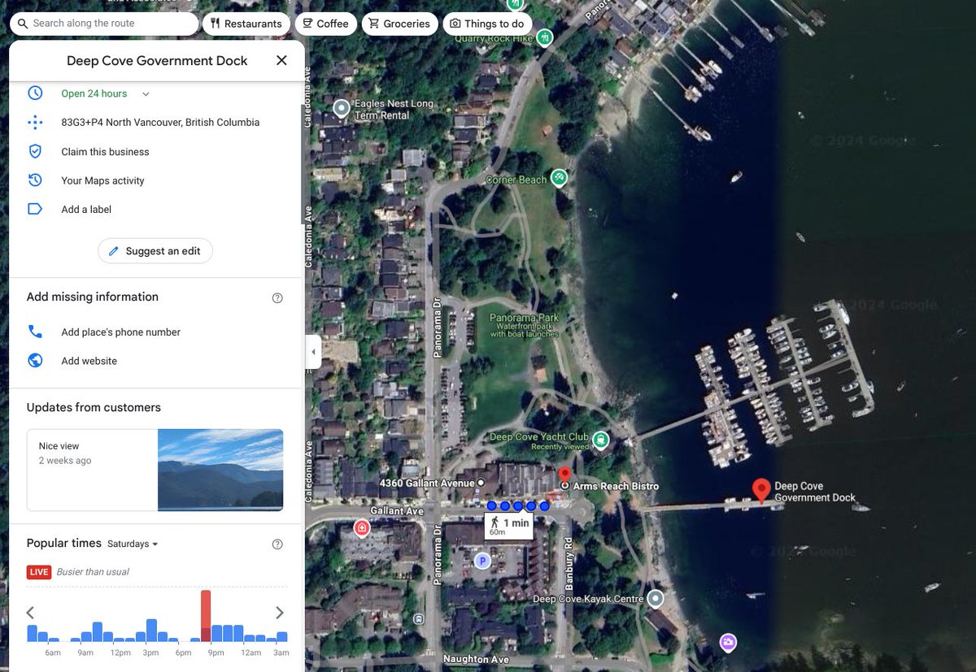Click the label tag icon
976x672 pixels.
click(35, 209)
